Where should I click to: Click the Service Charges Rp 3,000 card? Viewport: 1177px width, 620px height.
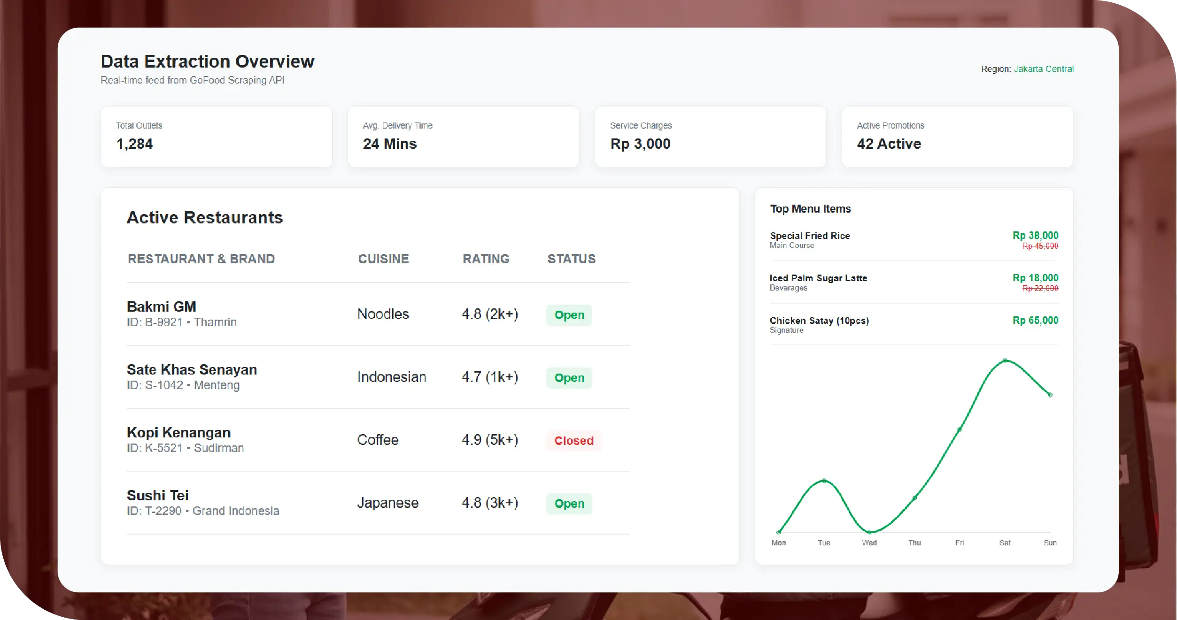710,137
